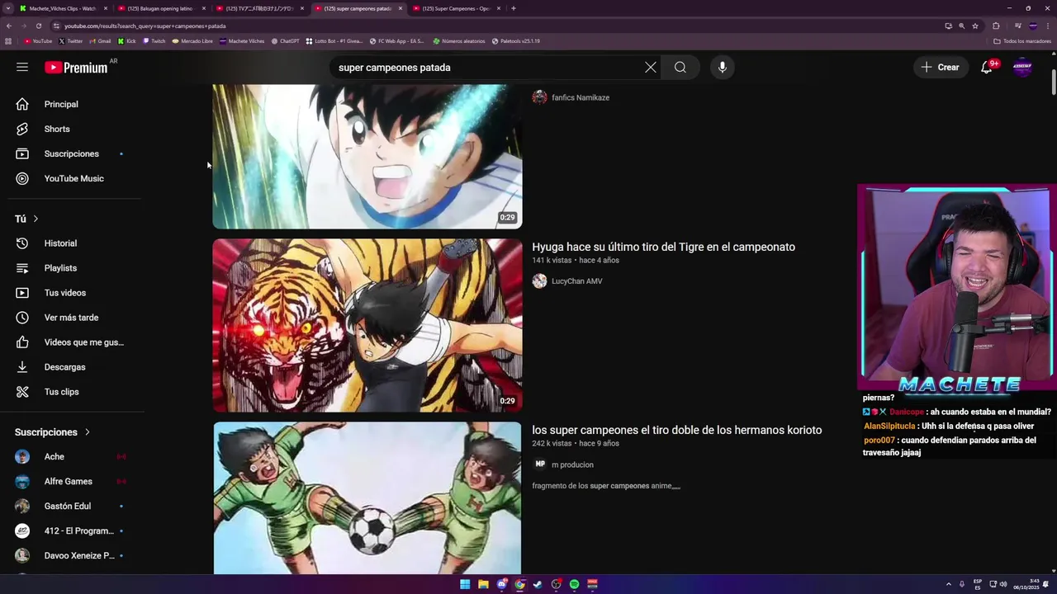1057x594 pixels.
Task: Open Ver más tarde list
Action: pos(72,318)
